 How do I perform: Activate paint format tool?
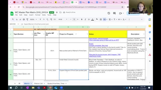pyautogui.click(x=27, y=19)
